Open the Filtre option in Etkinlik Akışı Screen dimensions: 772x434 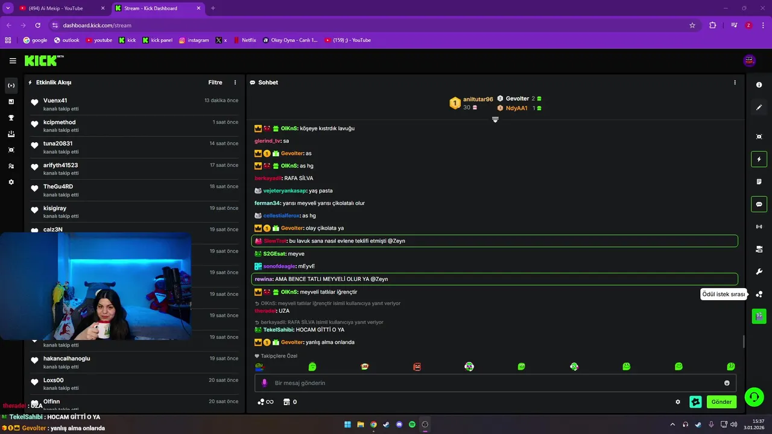pos(215,83)
